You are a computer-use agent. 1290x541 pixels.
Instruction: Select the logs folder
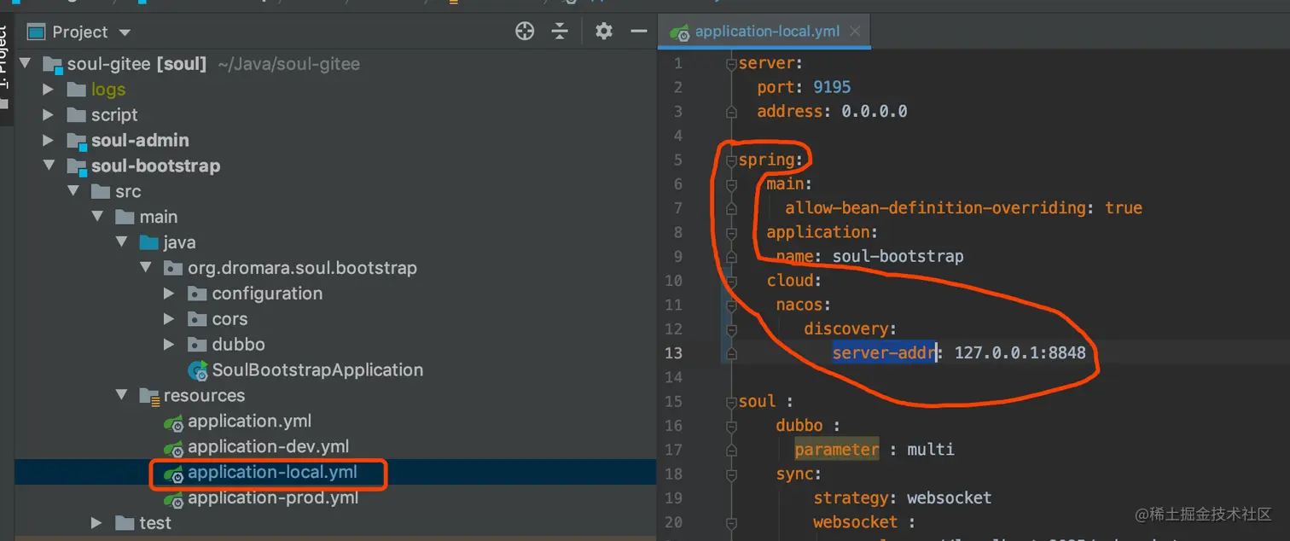pyautogui.click(x=108, y=90)
